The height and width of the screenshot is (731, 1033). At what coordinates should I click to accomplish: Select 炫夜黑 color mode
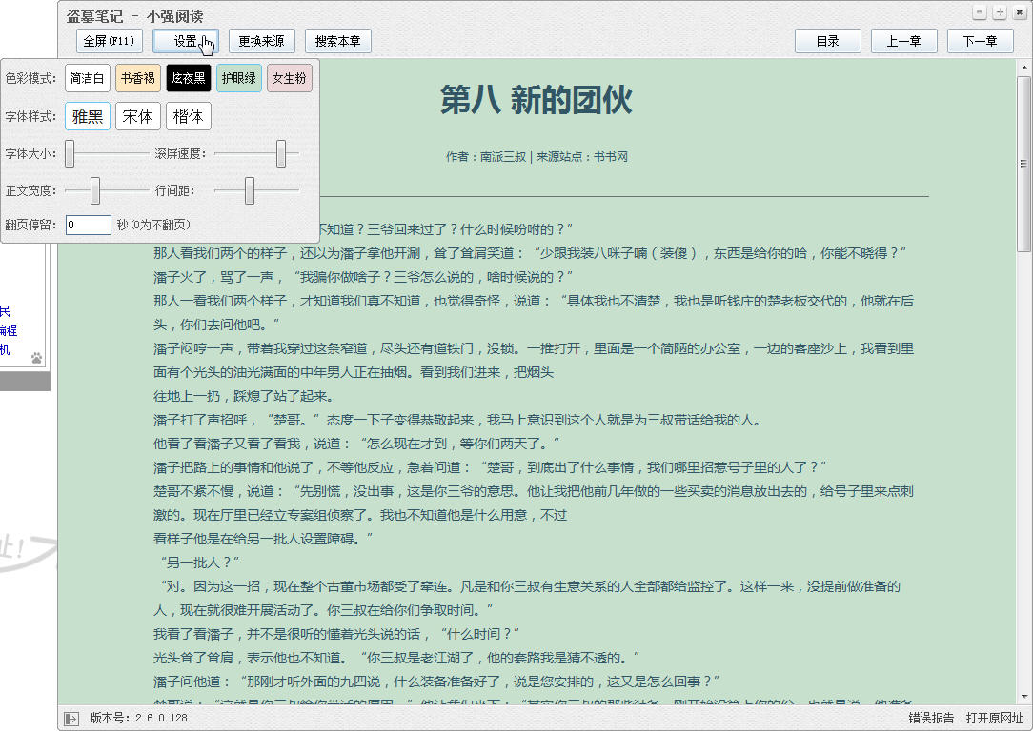(189, 78)
